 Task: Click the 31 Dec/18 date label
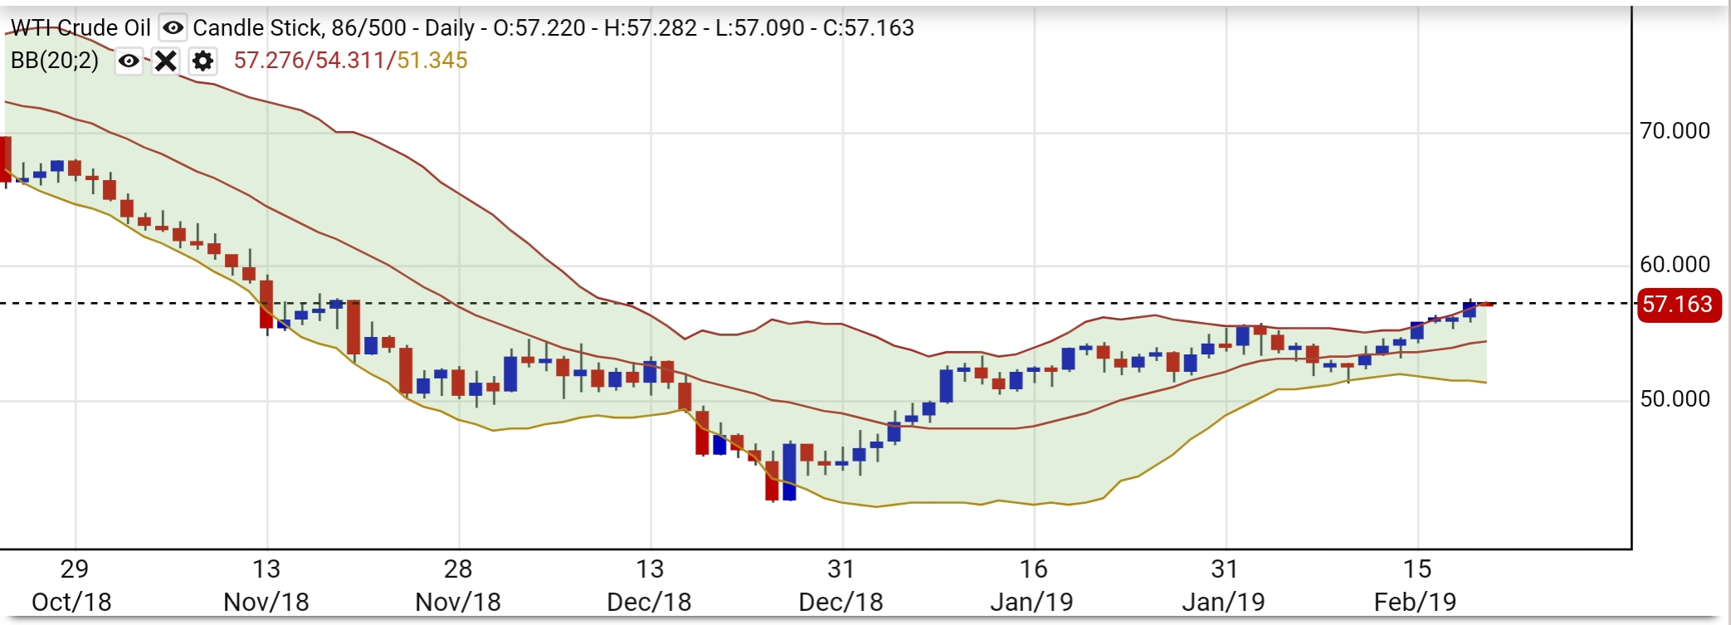pos(841,585)
